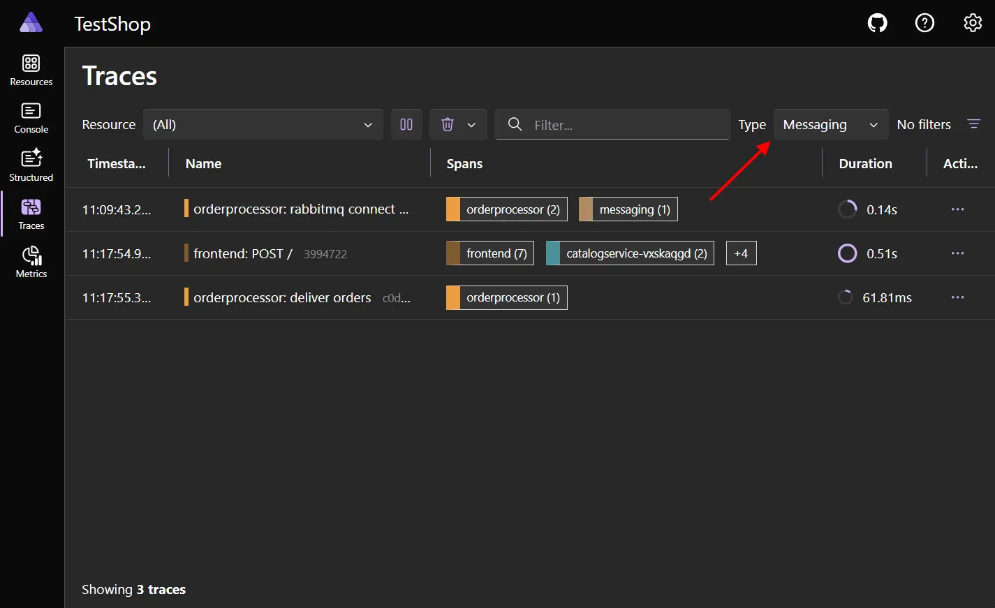Open dashboard settings gear
The width and height of the screenshot is (995, 608).
pos(972,22)
